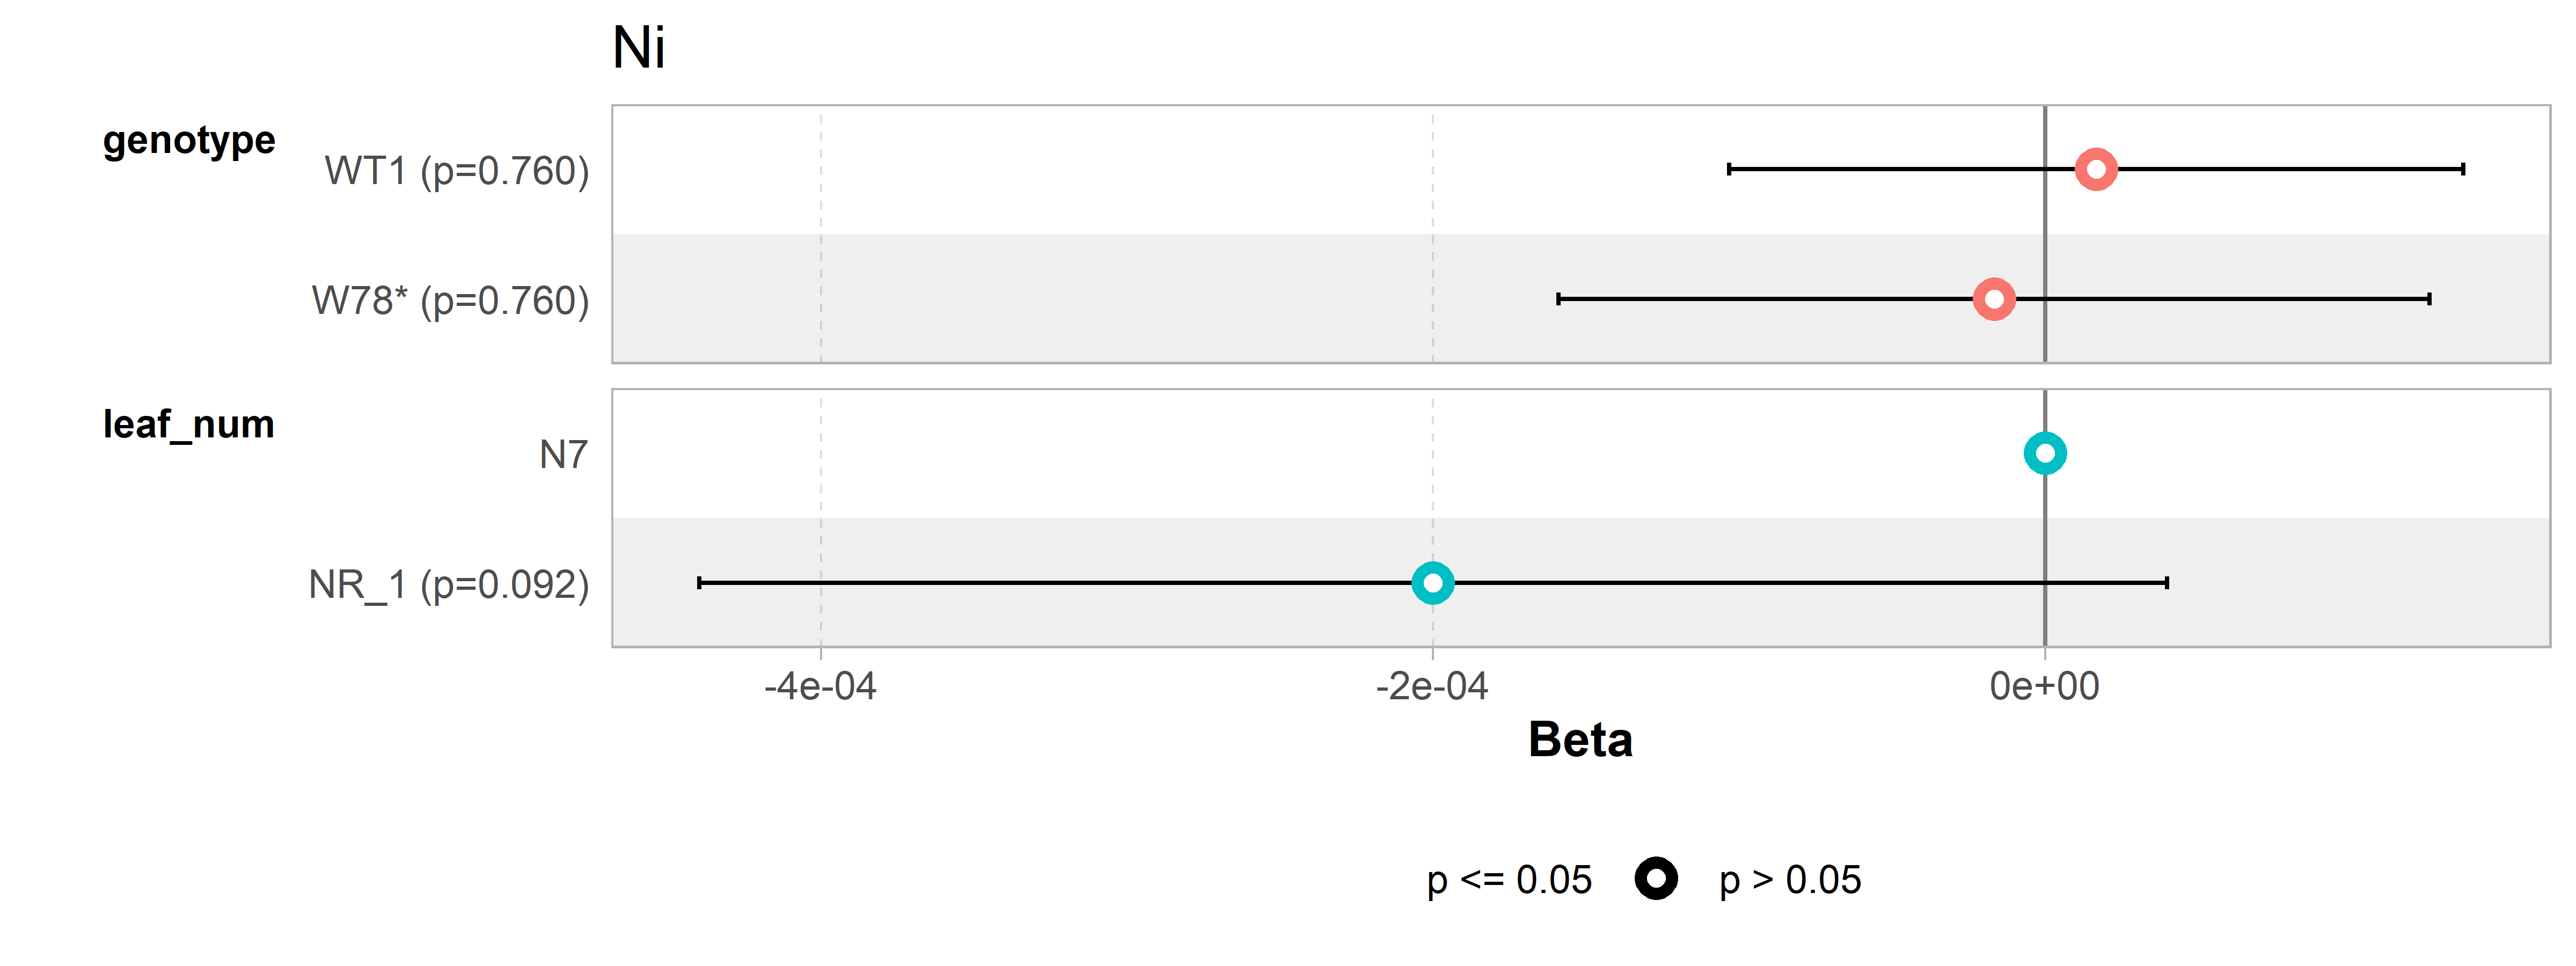Click the -4e-04 axis tick label

pos(820,687)
